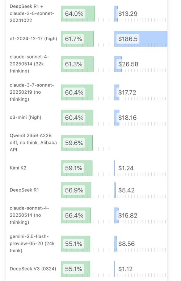Select the DeepSeek V3 (0324) row label
The image size is (181, 281).
point(33,269)
